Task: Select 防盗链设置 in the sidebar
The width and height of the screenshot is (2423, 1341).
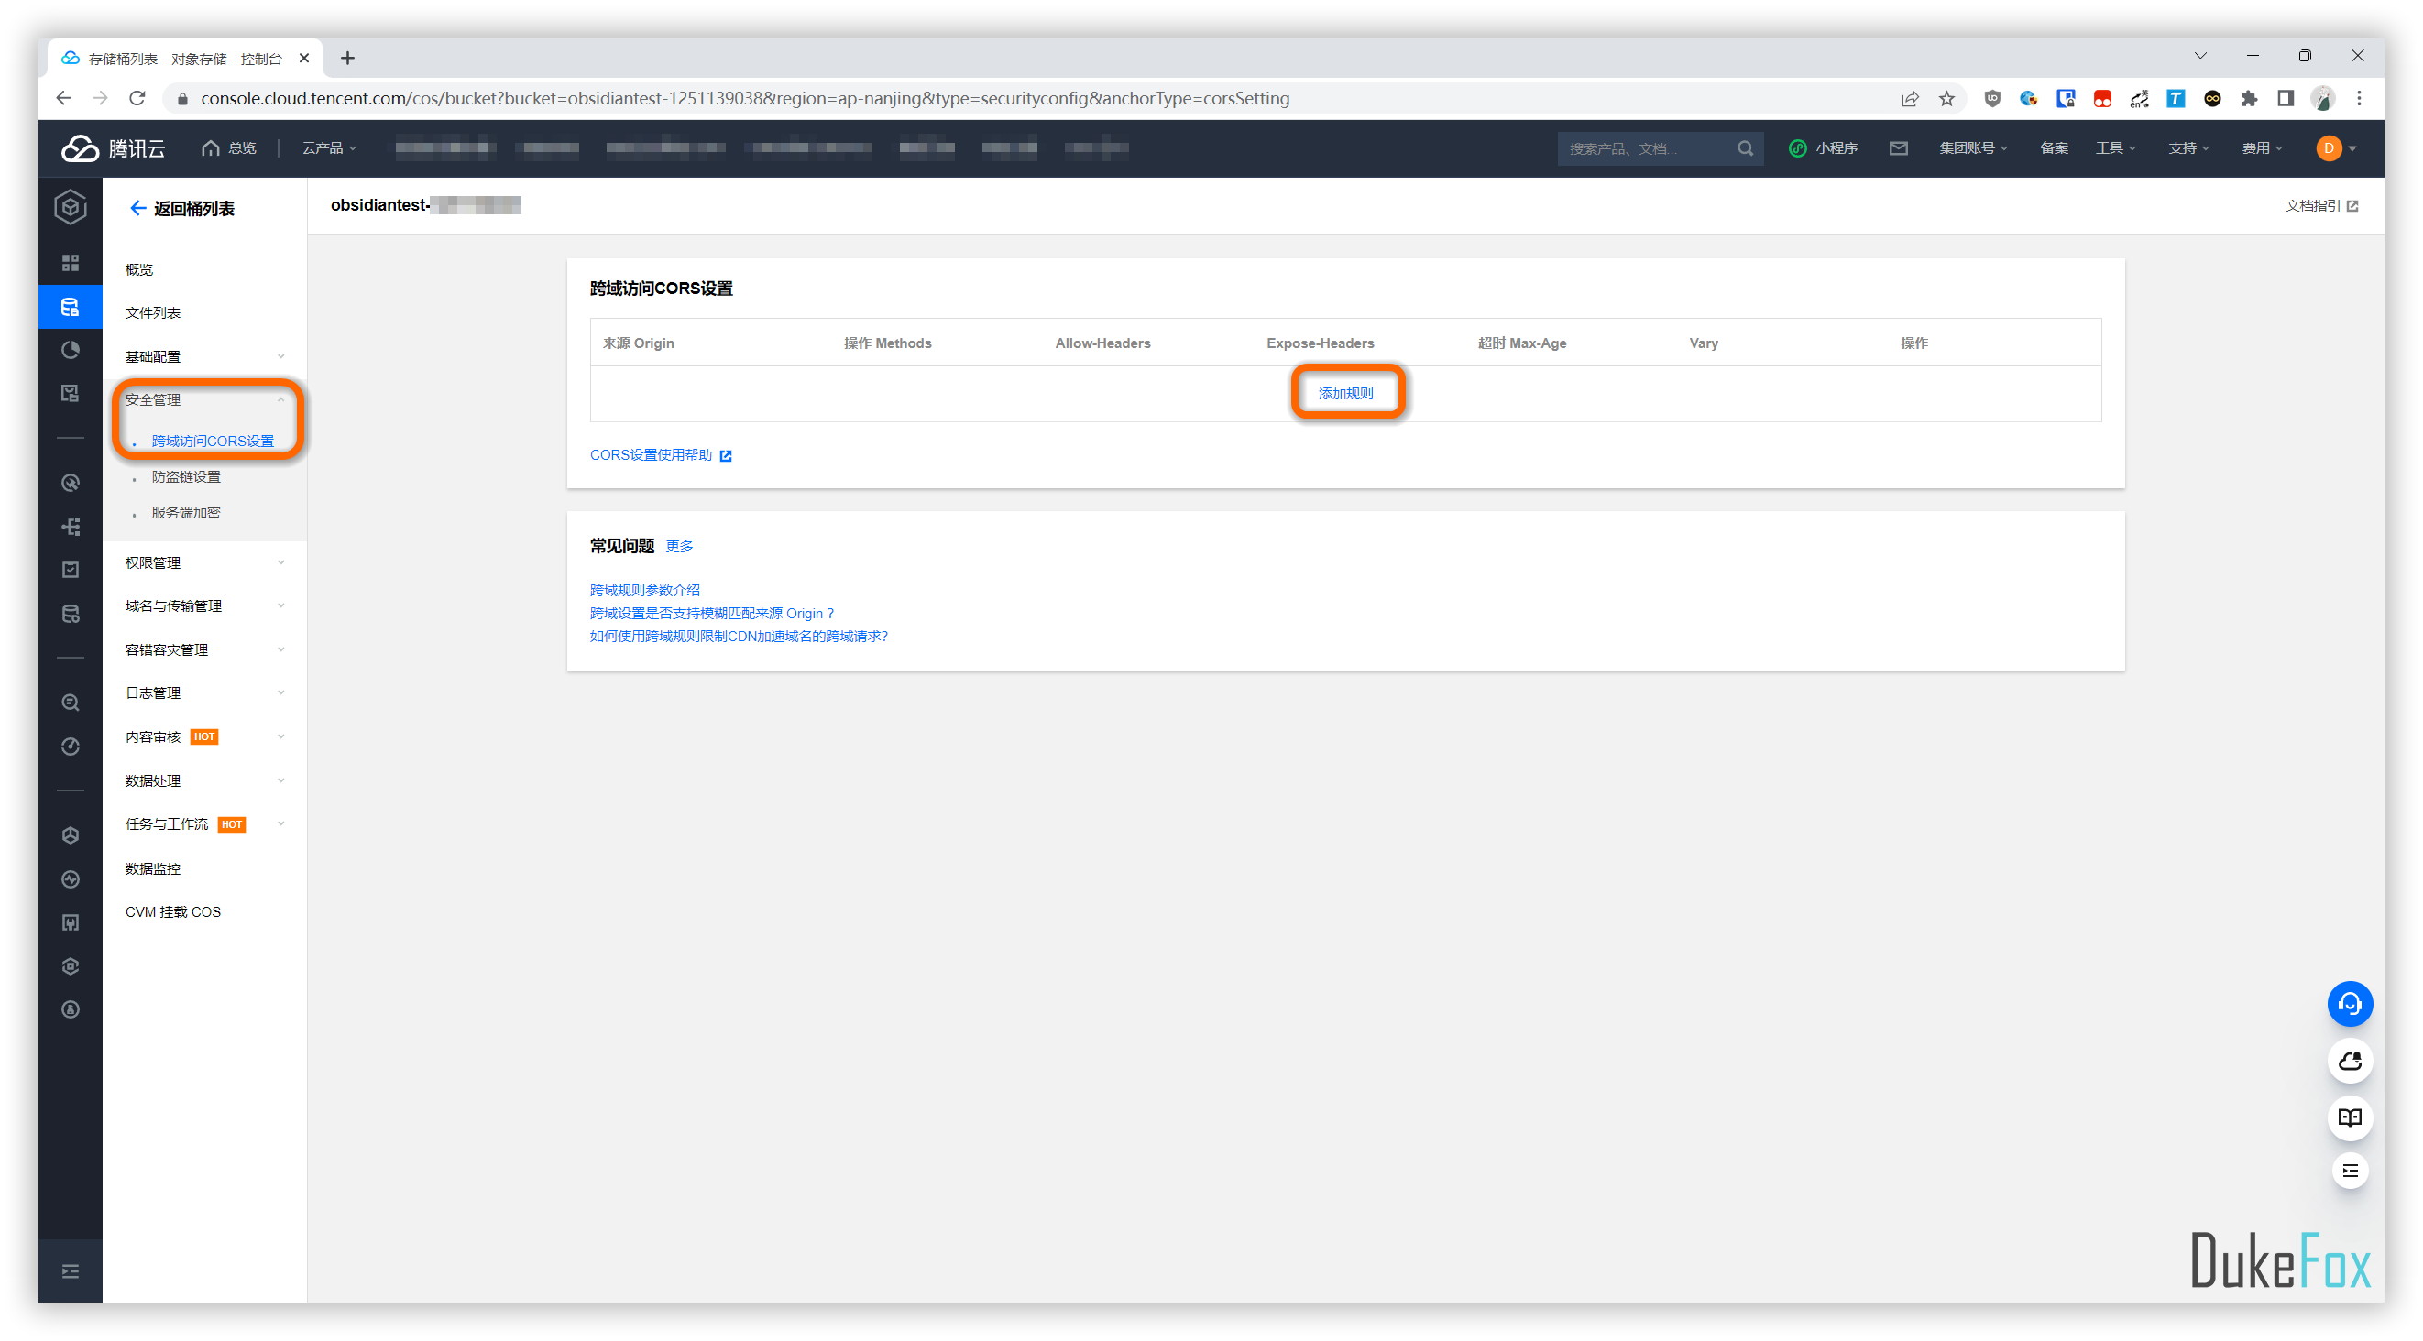Action: click(x=186, y=477)
